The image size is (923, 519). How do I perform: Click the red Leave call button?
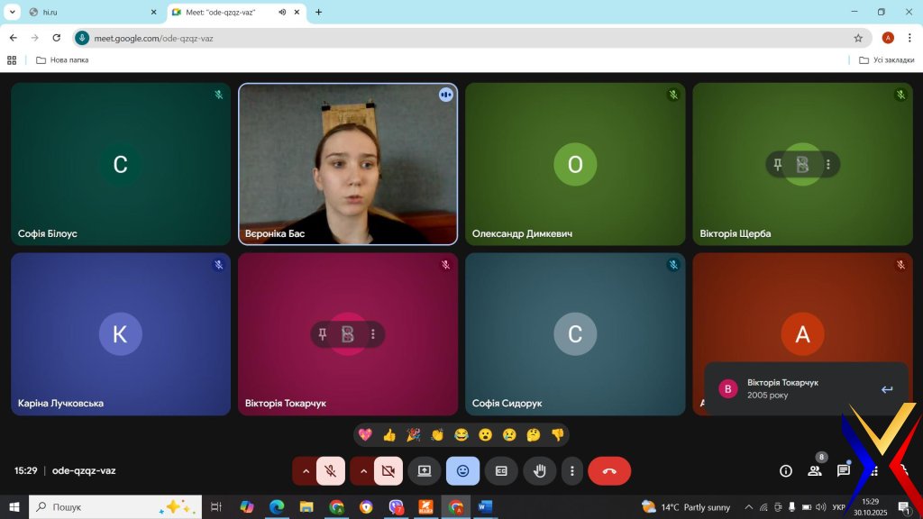click(x=609, y=470)
